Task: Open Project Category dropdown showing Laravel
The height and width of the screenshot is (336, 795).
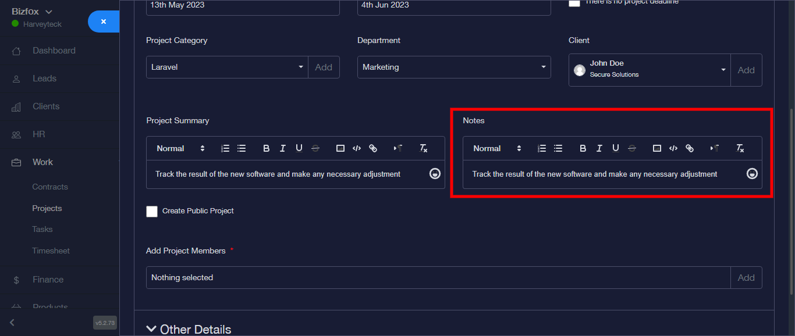Action: (x=227, y=67)
